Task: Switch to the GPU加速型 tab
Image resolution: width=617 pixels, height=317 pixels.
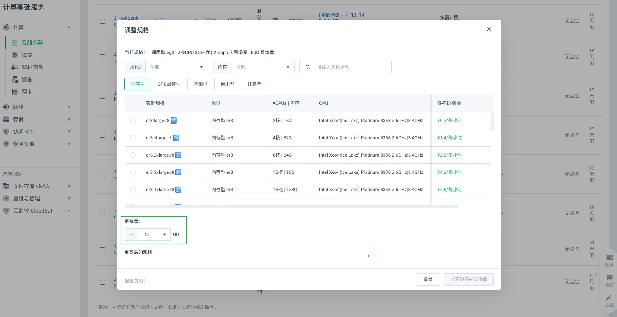Action: tap(169, 84)
